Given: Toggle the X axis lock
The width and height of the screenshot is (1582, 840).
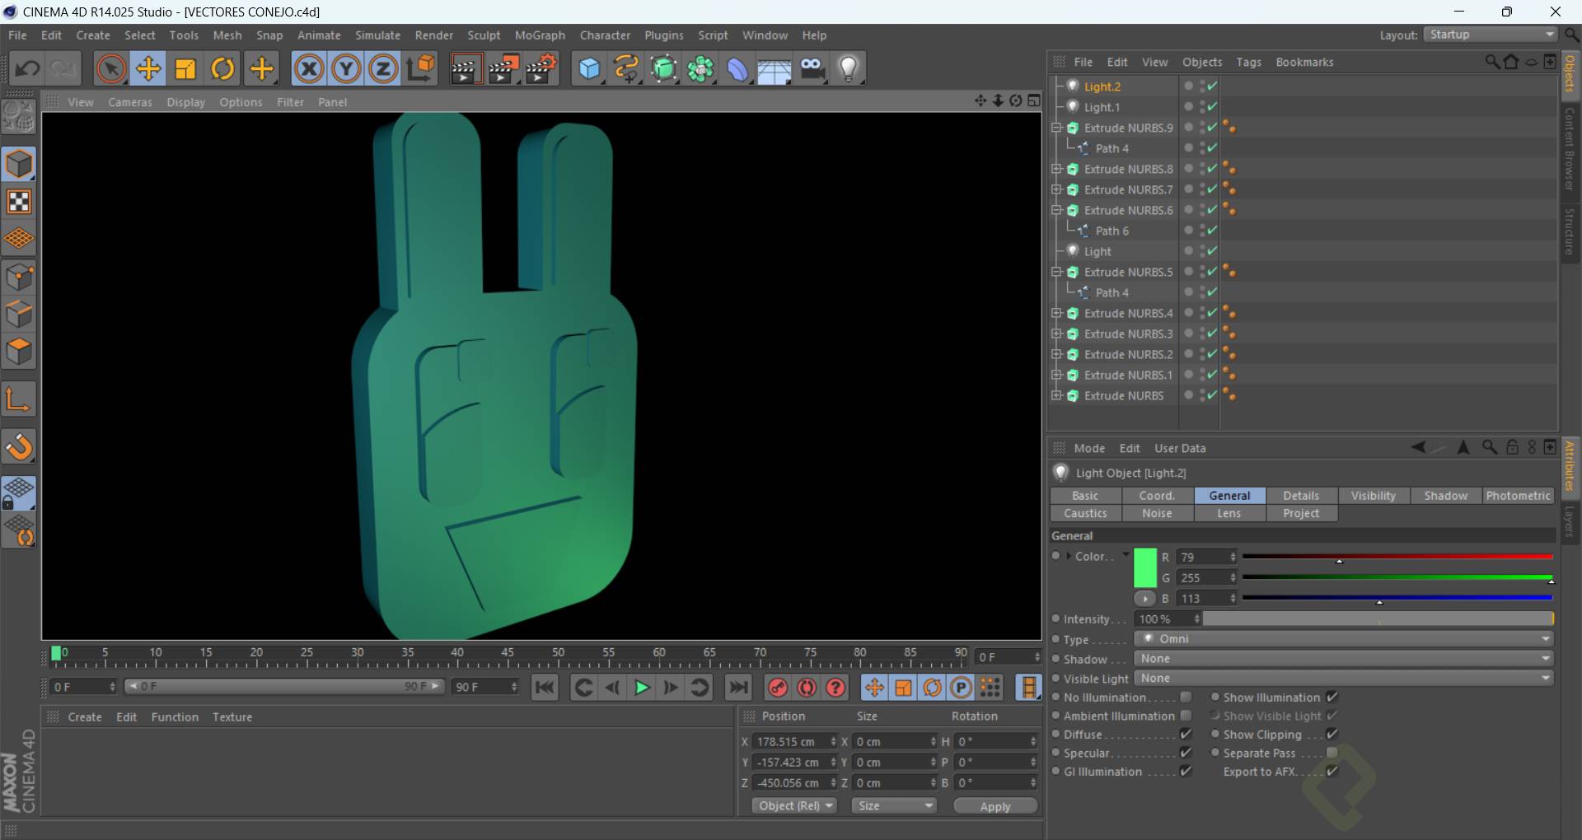Looking at the screenshot, I should (309, 68).
